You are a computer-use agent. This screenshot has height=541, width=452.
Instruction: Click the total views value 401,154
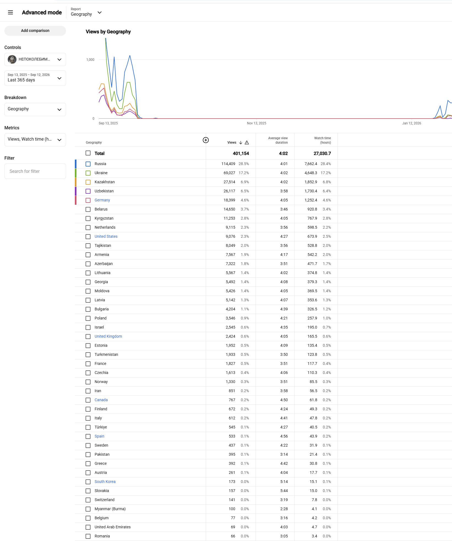click(241, 153)
